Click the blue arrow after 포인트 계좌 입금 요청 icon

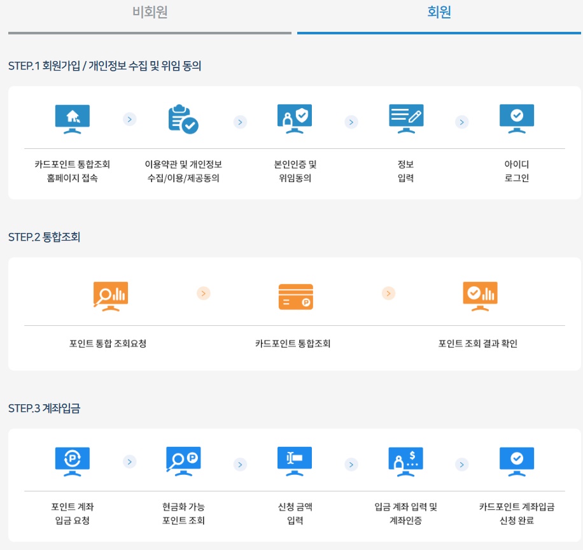(x=130, y=462)
